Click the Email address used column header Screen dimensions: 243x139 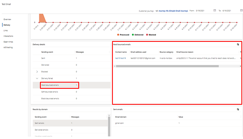[139, 52]
